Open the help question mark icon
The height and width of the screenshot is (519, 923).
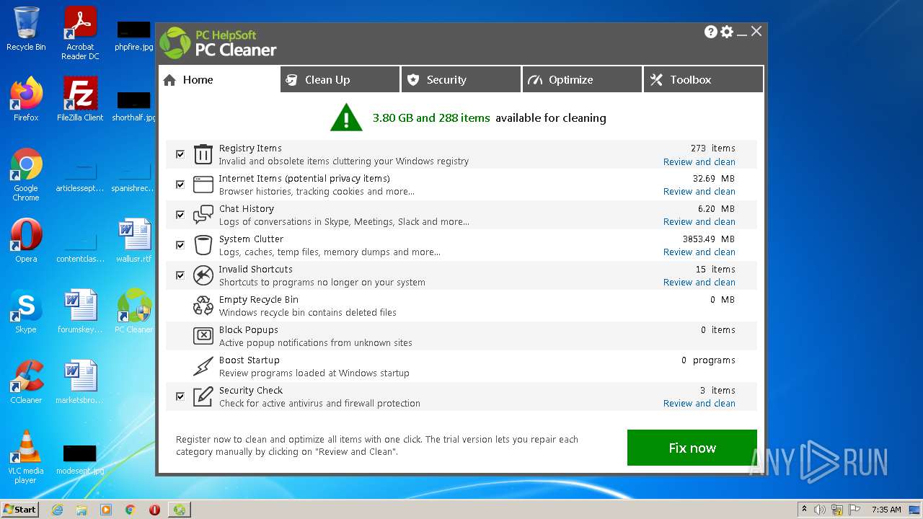pos(711,32)
